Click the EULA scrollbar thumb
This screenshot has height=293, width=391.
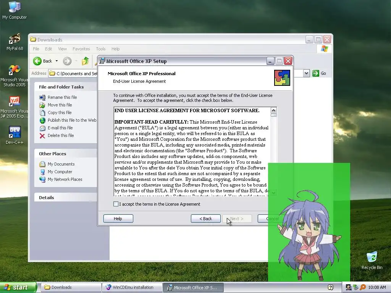[273, 115]
